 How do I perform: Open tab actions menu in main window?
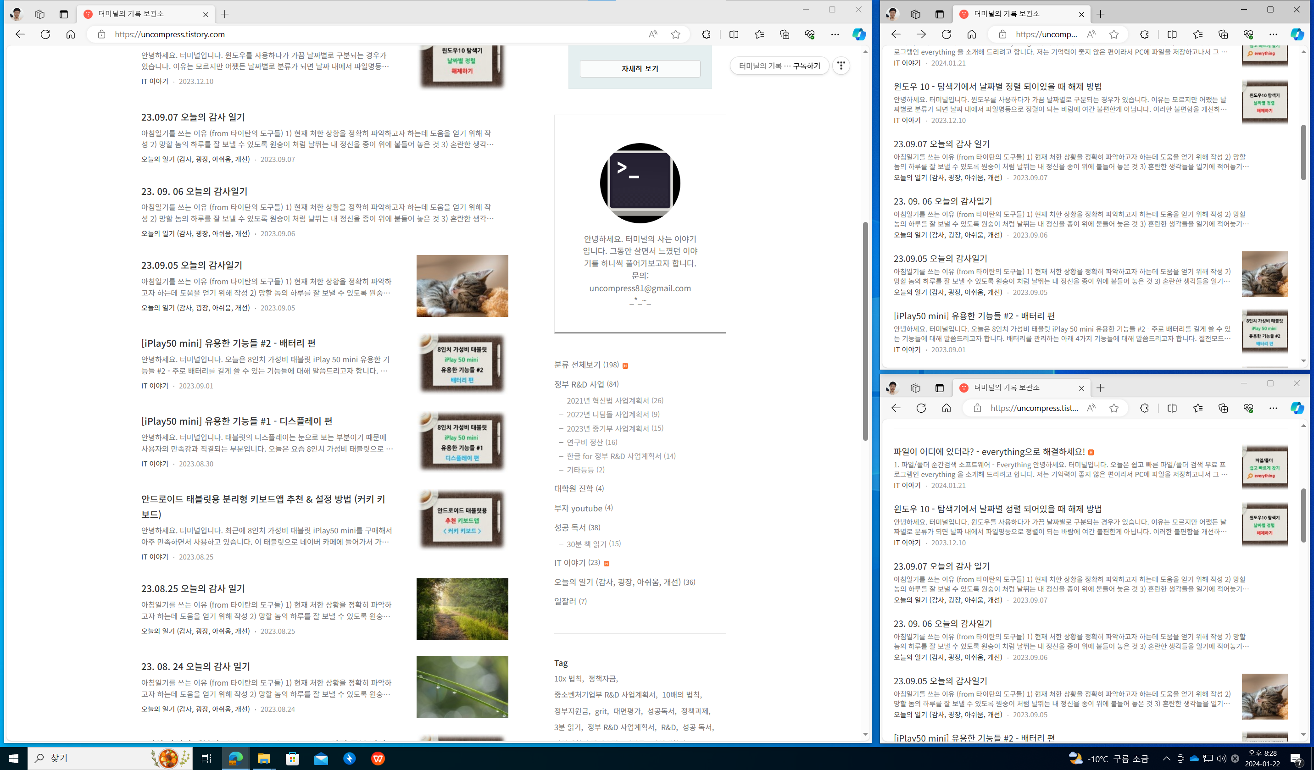(x=64, y=14)
